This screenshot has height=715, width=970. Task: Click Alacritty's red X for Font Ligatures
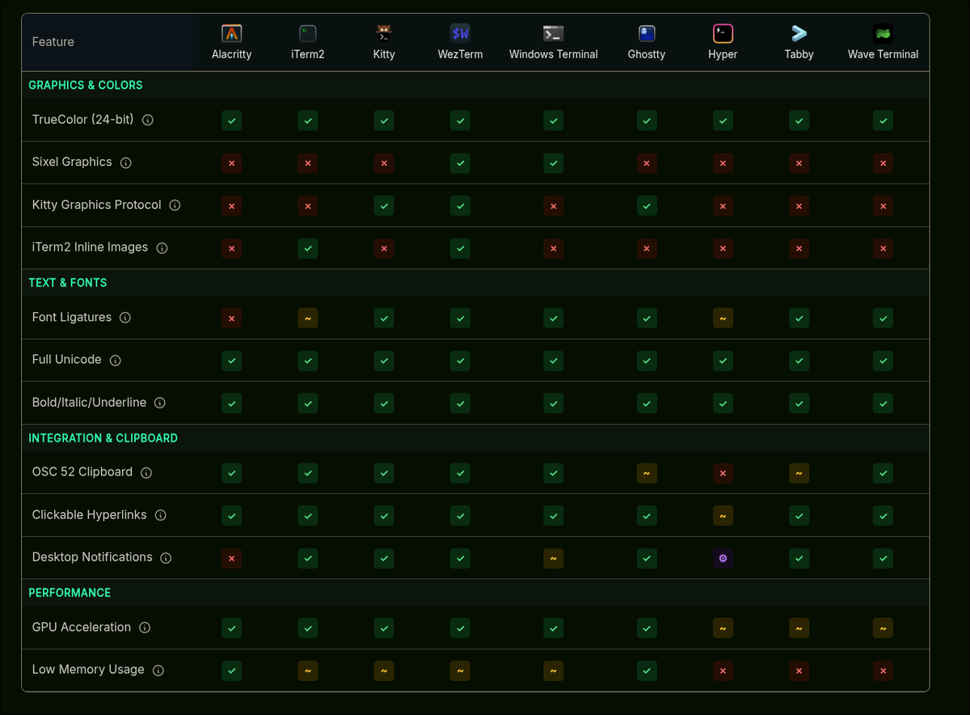click(232, 319)
